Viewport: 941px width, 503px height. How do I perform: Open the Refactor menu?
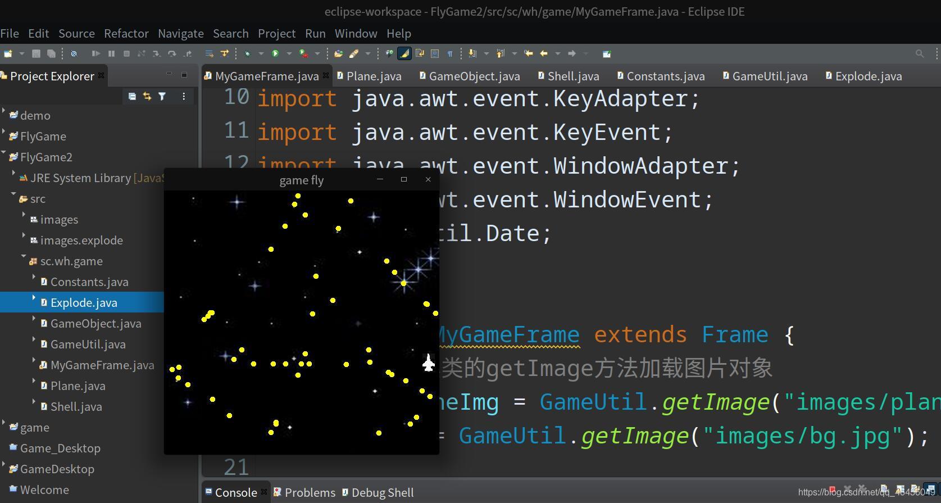coord(126,33)
